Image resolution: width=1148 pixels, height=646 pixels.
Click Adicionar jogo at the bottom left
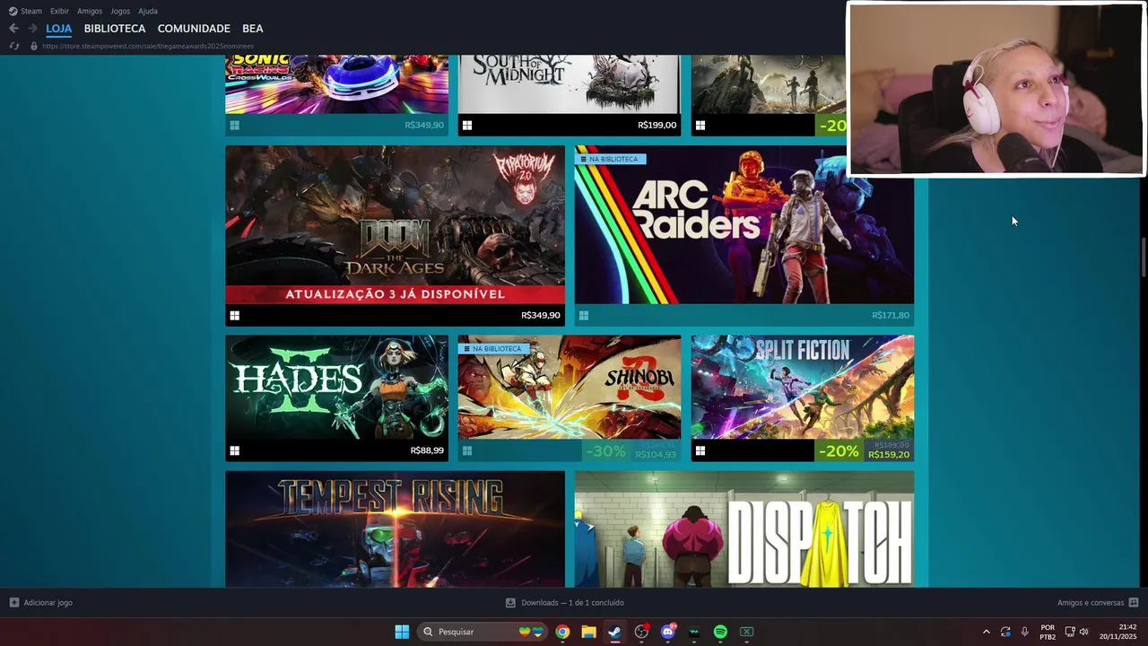pos(40,603)
